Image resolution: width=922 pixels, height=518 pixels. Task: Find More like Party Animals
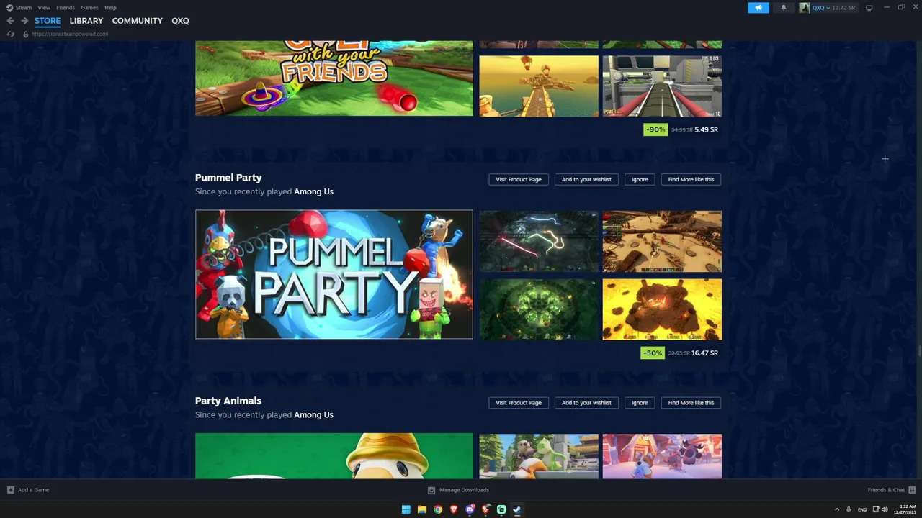pyautogui.click(x=691, y=402)
